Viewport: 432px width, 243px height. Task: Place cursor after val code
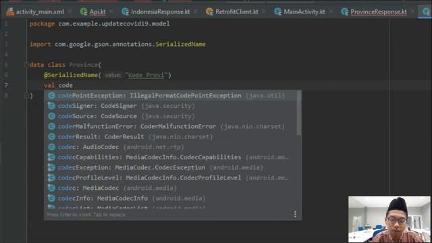pyautogui.click(x=73, y=86)
